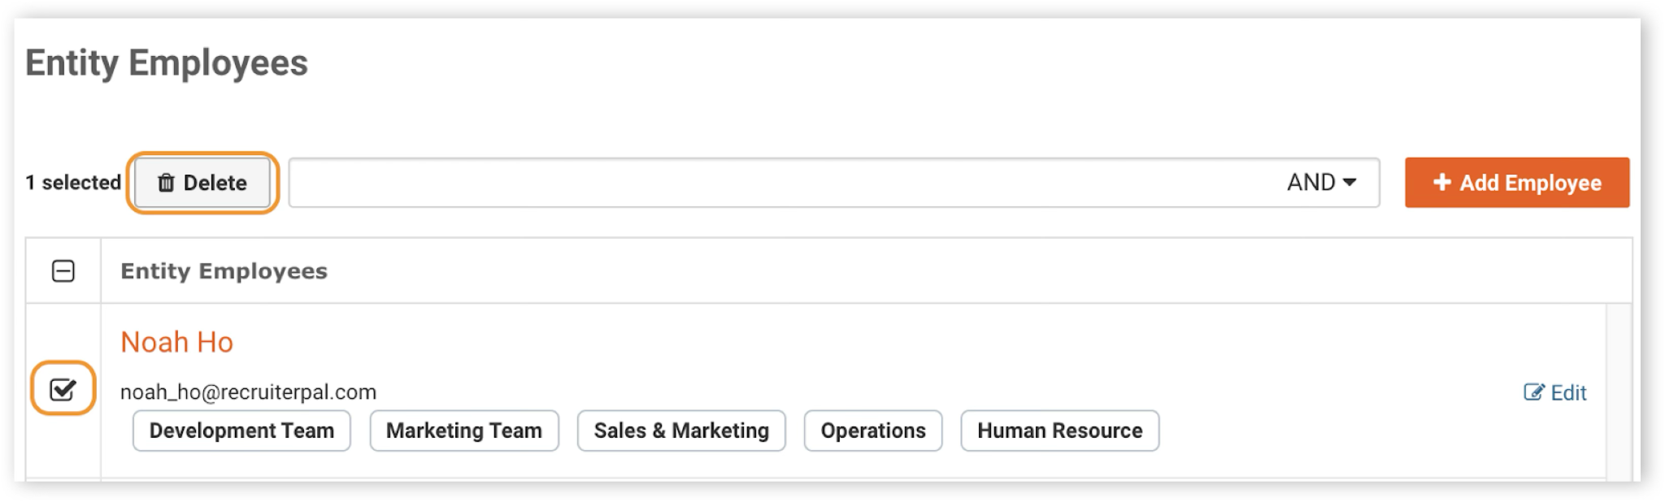This screenshot has height=502, width=1665.
Task: Toggle the select-all checkbox in header
Action: 63,270
